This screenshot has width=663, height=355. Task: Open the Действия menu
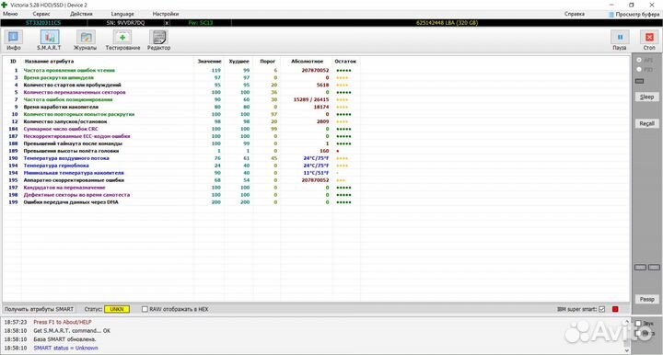point(81,14)
